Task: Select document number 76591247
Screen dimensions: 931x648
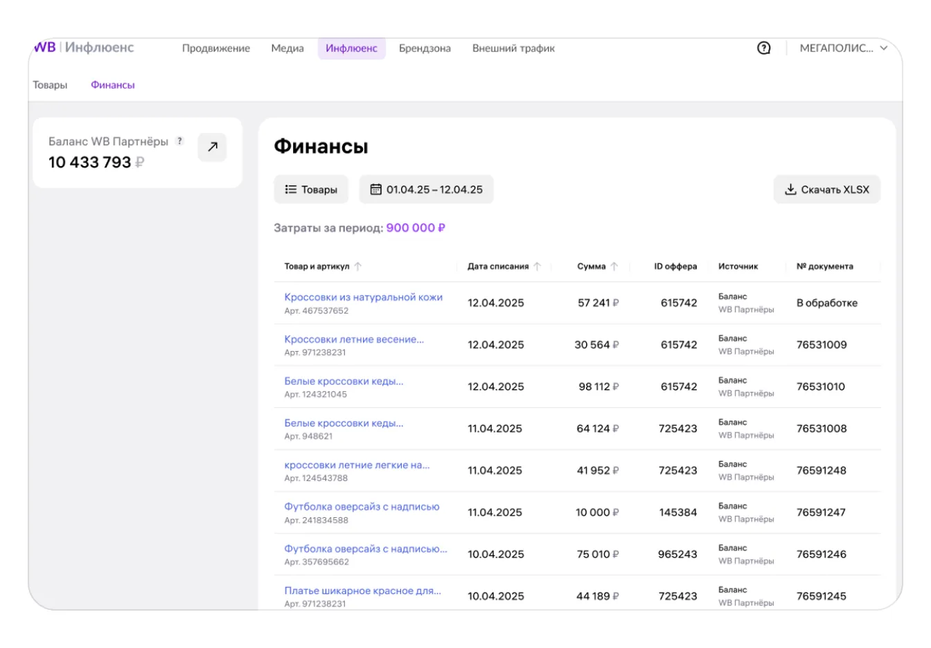Action: [821, 512]
